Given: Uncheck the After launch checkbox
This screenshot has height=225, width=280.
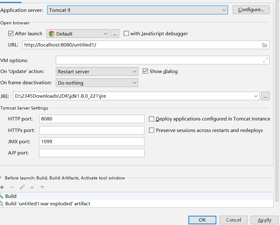Looking at the screenshot, I should pyautogui.click(x=11, y=33).
